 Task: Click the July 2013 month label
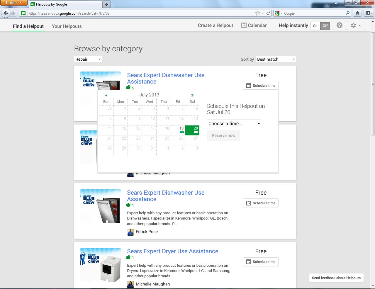149,95
